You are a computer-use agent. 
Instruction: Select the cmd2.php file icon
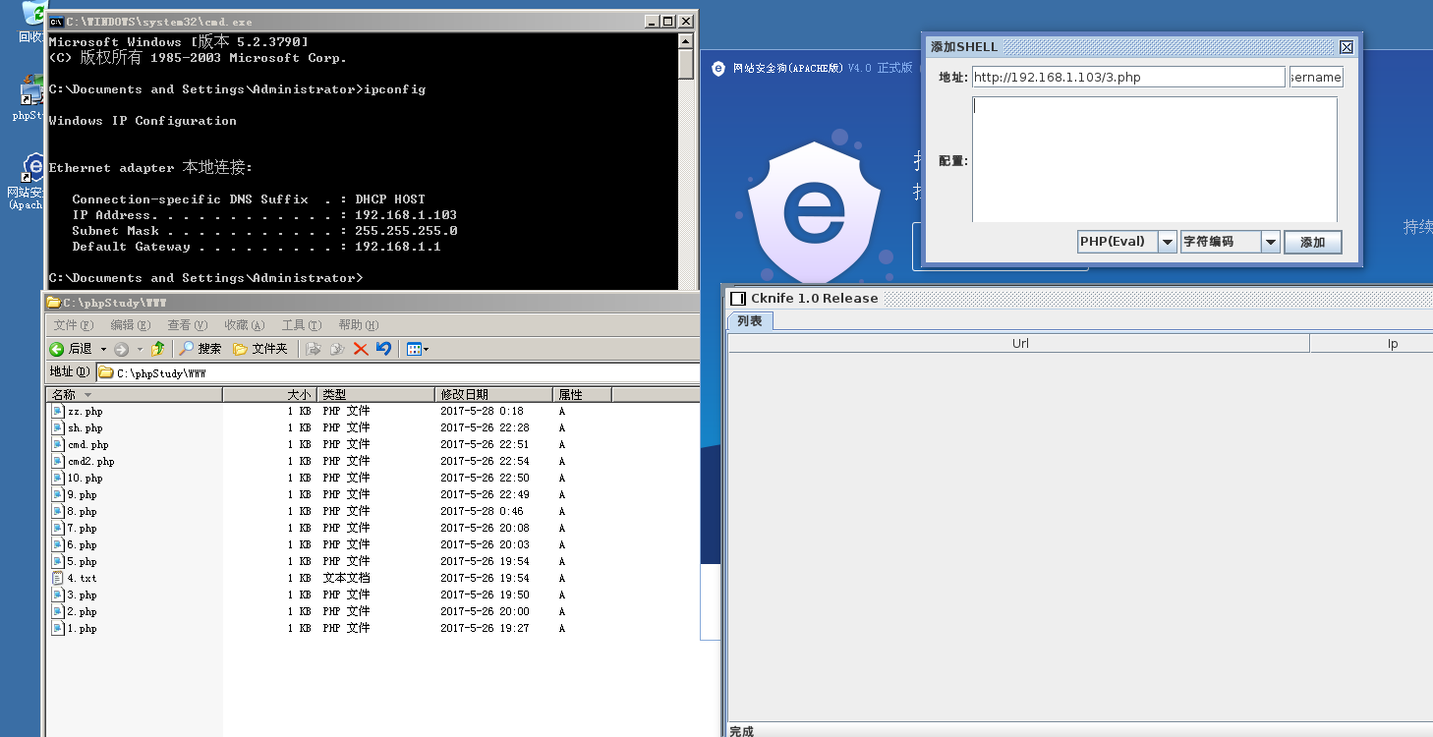click(x=58, y=462)
